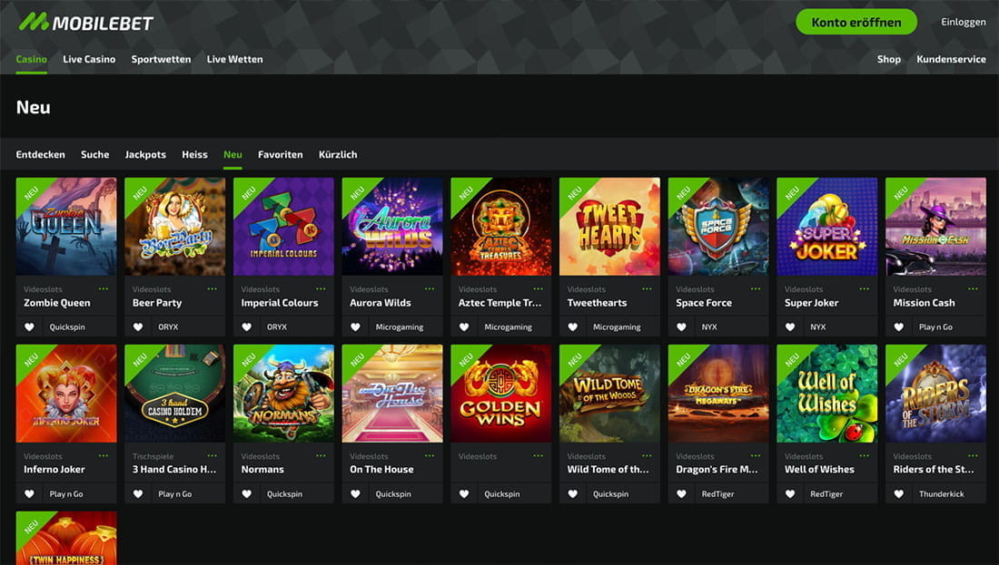Click heart icon on Dragon's Fire Megaways

coord(682,493)
